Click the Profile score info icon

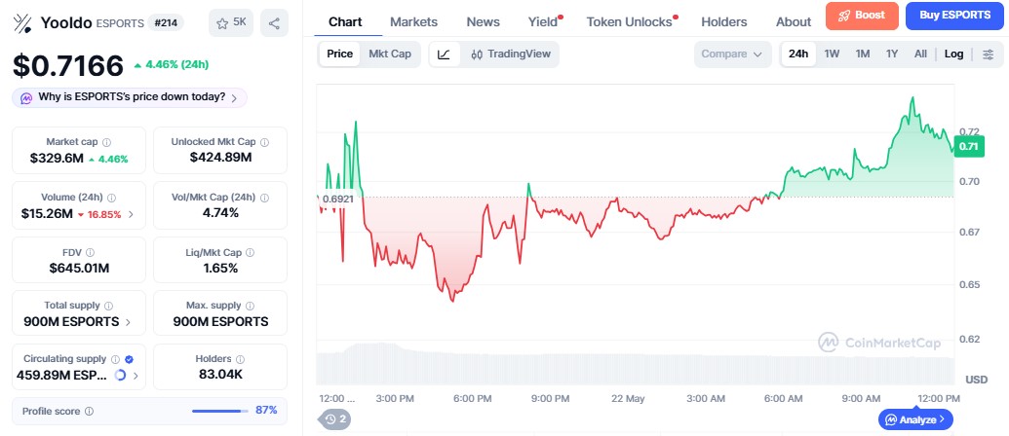click(89, 411)
